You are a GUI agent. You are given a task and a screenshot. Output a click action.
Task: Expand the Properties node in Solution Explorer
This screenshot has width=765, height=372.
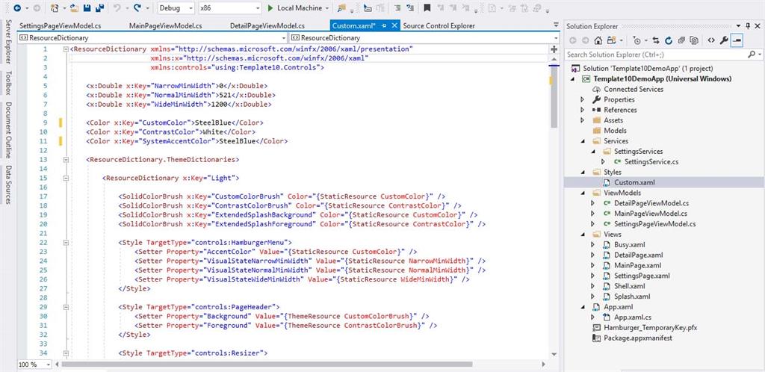(x=583, y=99)
